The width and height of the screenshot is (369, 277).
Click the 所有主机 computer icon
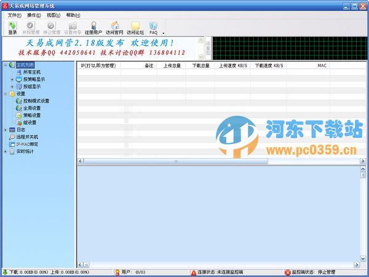point(19,72)
